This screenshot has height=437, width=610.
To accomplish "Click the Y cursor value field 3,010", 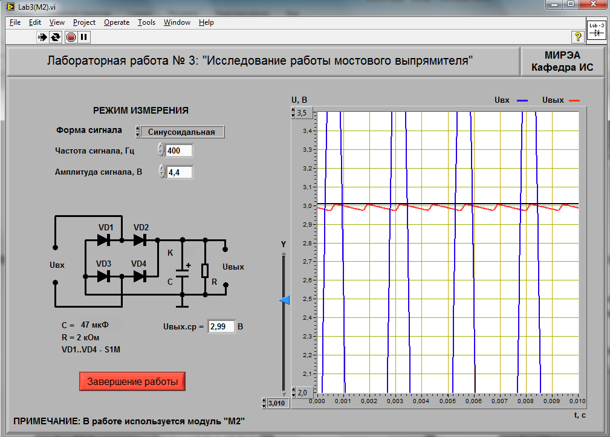I will click(x=277, y=403).
